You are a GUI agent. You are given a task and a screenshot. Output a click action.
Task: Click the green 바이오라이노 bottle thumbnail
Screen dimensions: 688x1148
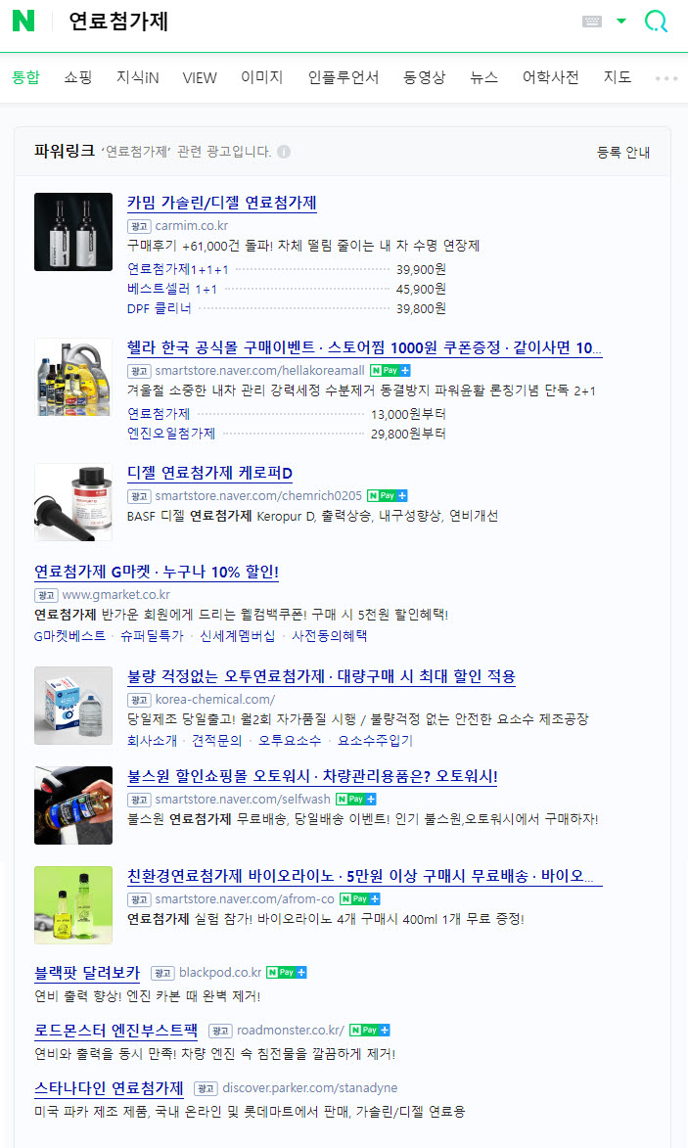[x=73, y=905]
